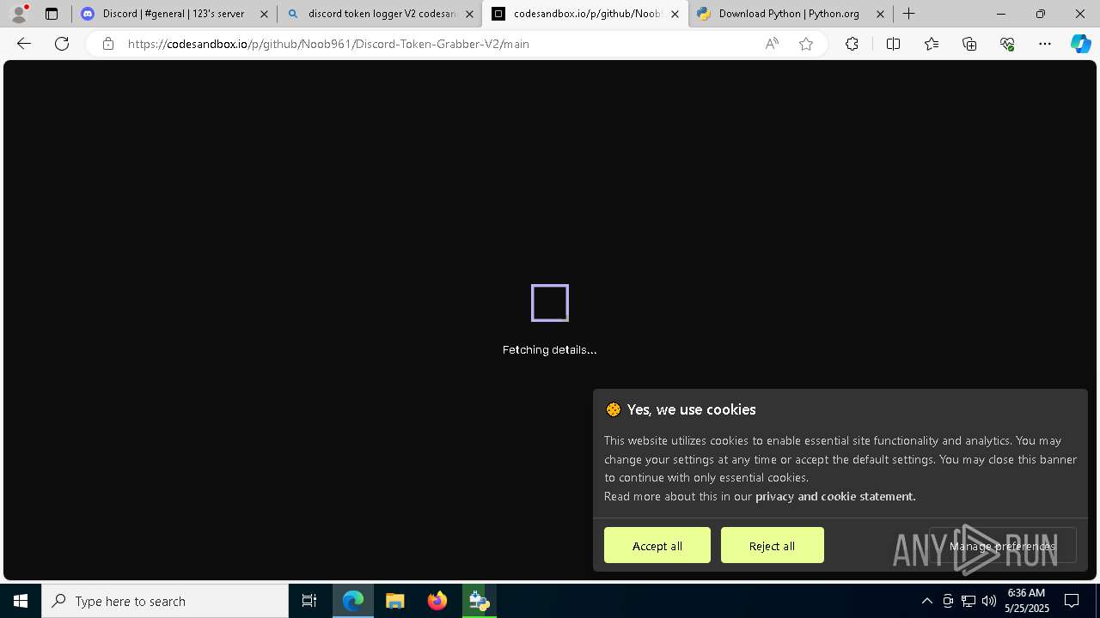Open the taskbar clock and date
This screenshot has width=1100, height=618.
click(x=1027, y=601)
